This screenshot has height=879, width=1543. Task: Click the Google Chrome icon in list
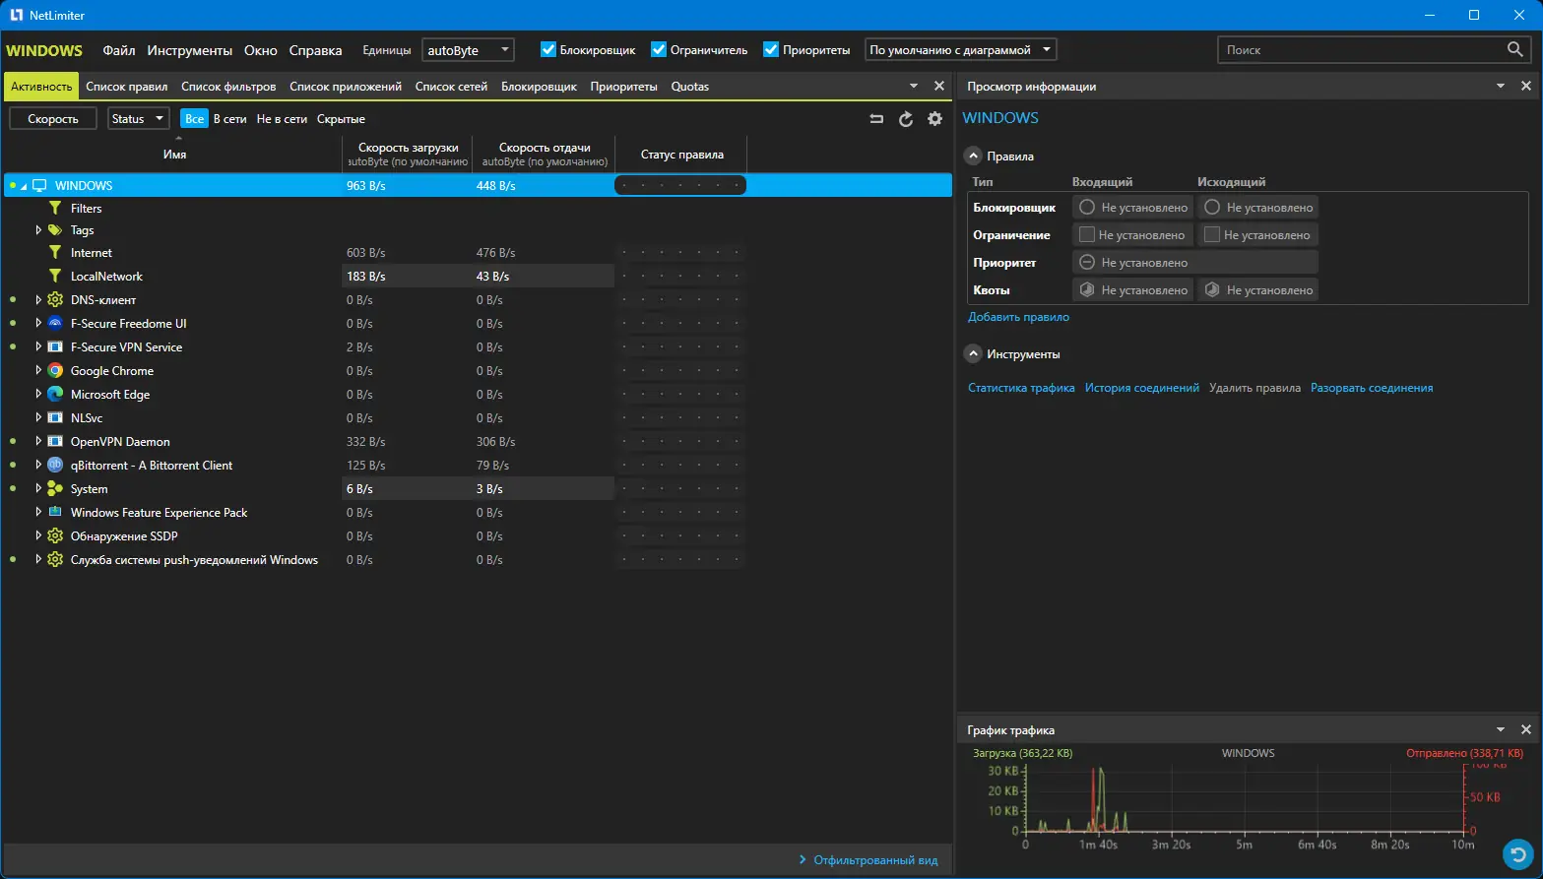[x=55, y=371]
